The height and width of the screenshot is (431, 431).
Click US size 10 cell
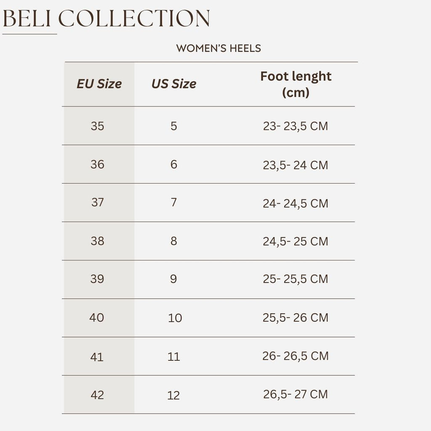[x=175, y=318]
